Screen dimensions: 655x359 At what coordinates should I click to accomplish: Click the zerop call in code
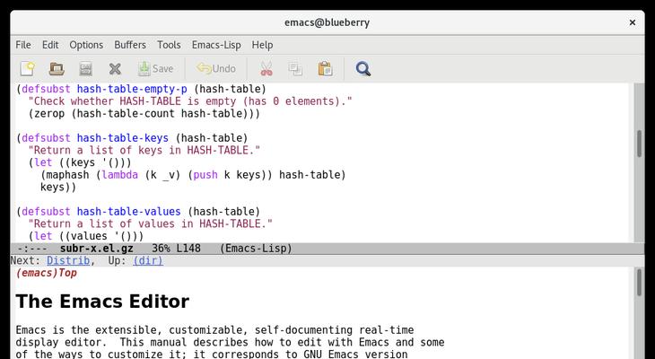click(x=49, y=114)
